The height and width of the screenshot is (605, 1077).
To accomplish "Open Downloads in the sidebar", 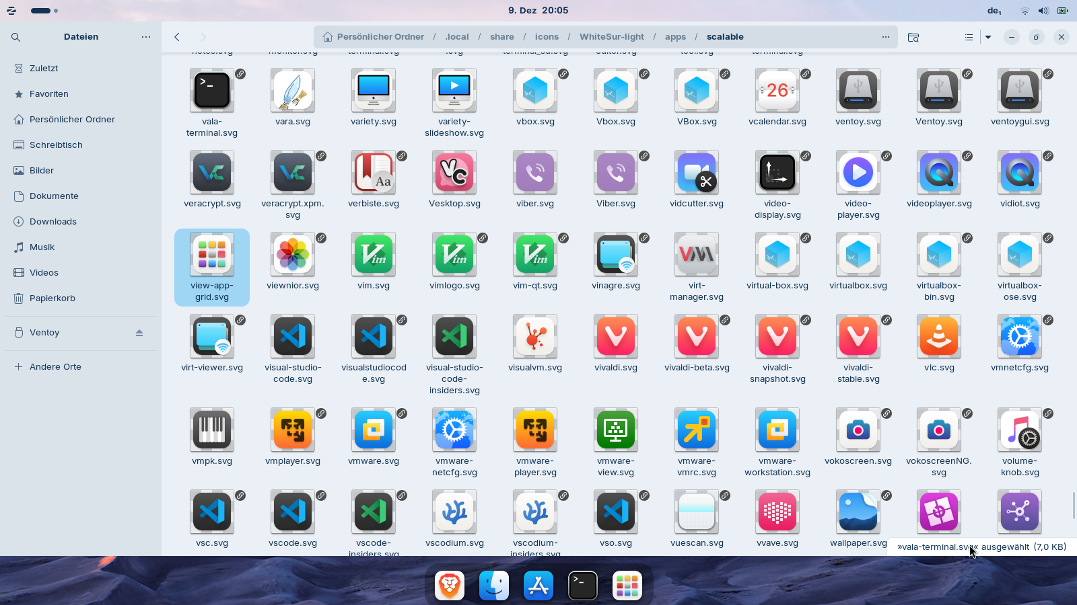I will [53, 222].
